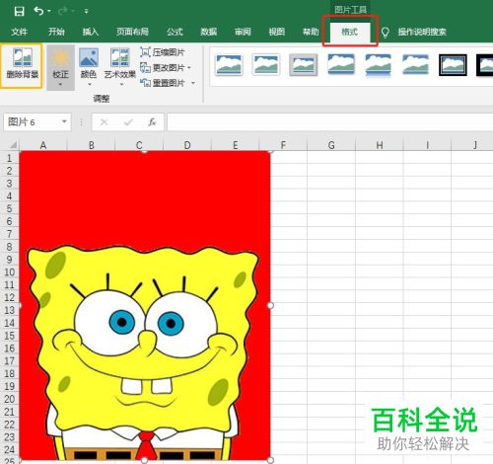Select column I header
Screen dimensions: 493x464
click(x=427, y=145)
